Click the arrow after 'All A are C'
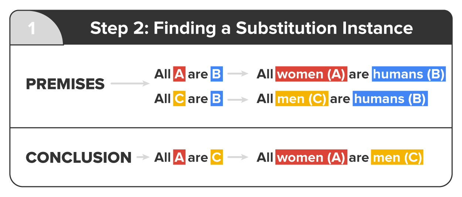Viewport: 462px width, 197px height. coord(238,158)
